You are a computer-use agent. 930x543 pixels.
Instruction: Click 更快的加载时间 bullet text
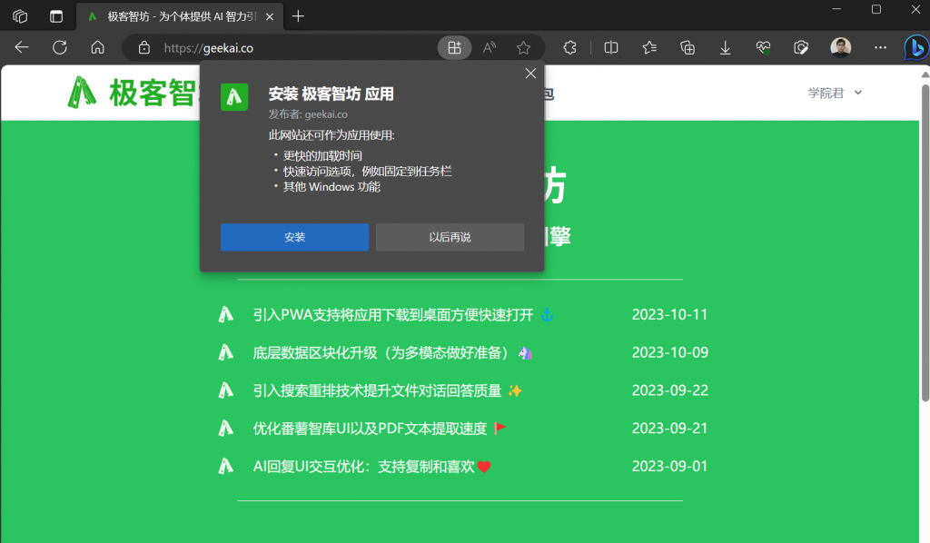(322, 156)
